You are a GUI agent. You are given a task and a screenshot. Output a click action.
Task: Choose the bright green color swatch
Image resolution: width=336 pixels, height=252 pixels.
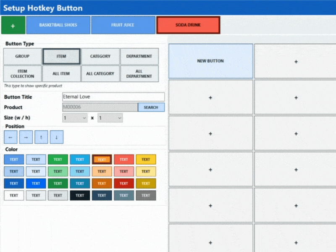(58, 160)
